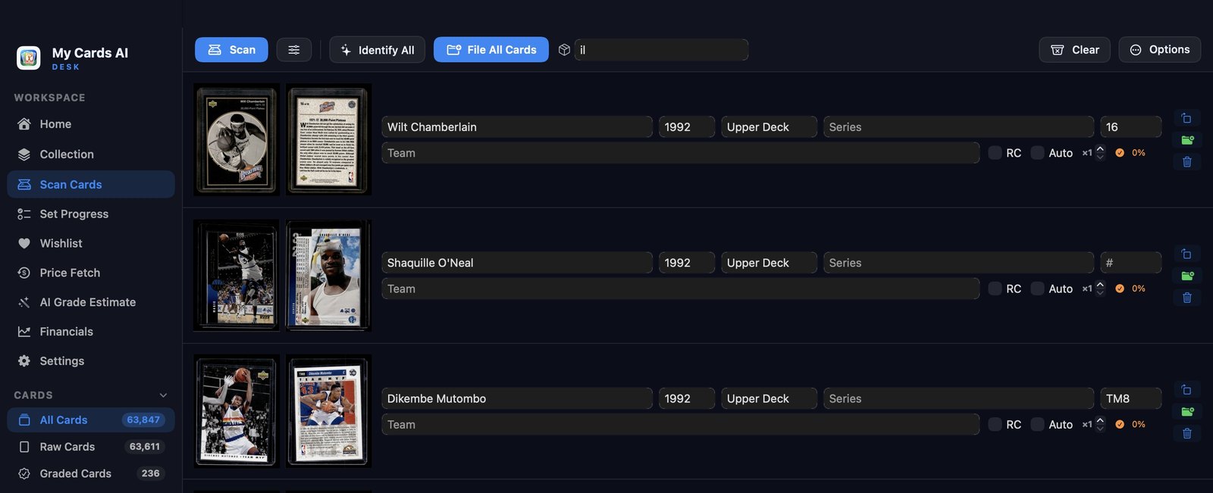1213x493 pixels.
Task: Edit Upper Deck brand for Dikembe Mutombo
Action: point(769,398)
